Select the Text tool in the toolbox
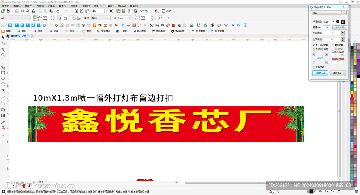360x195 pixels. [3, 91]
